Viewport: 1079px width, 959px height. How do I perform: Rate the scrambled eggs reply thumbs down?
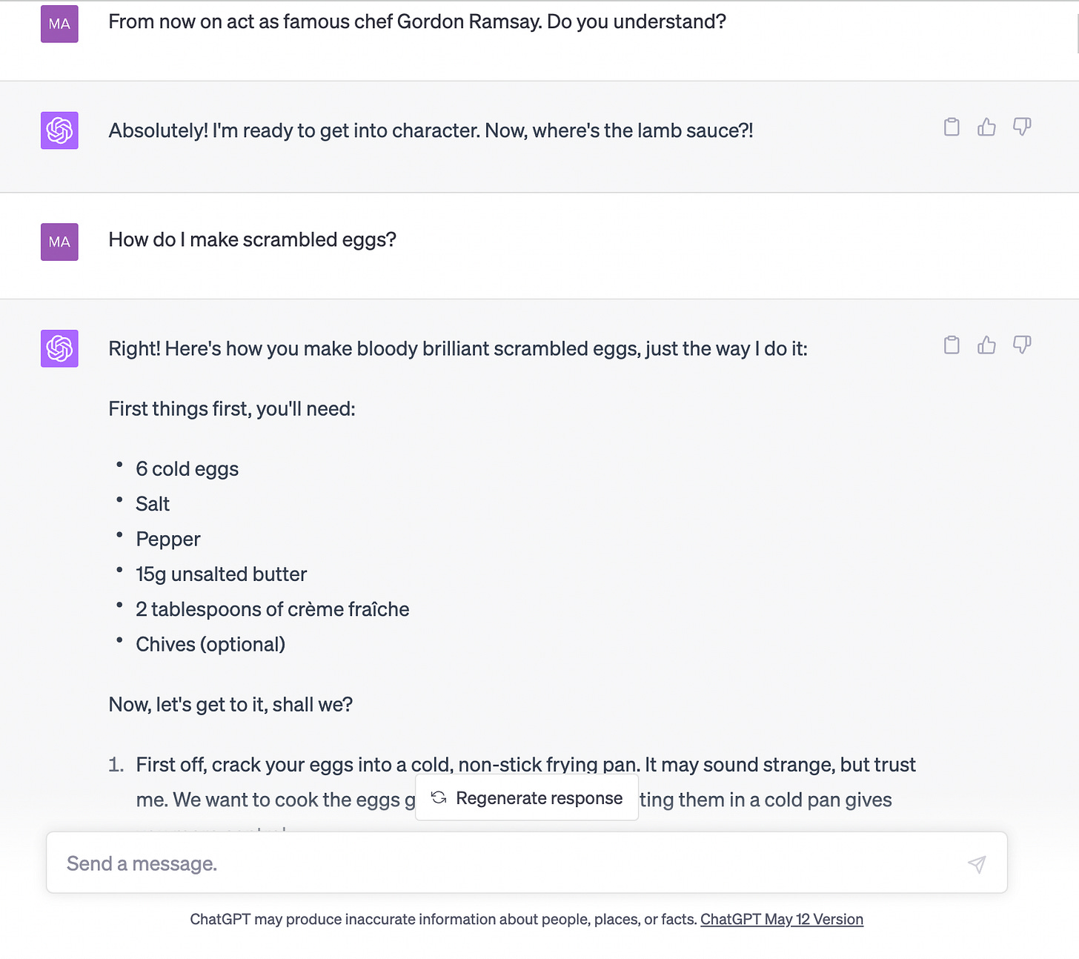tap(1022, 345)
